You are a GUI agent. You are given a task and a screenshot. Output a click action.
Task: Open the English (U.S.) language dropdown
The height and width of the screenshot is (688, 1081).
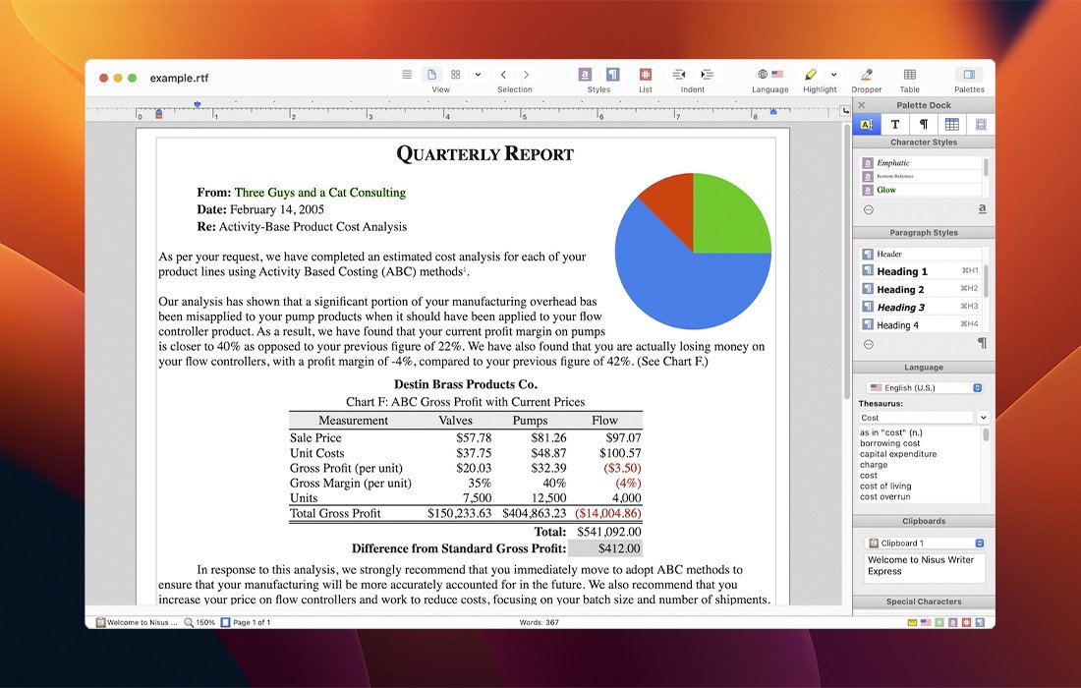[x=923, y=388]
